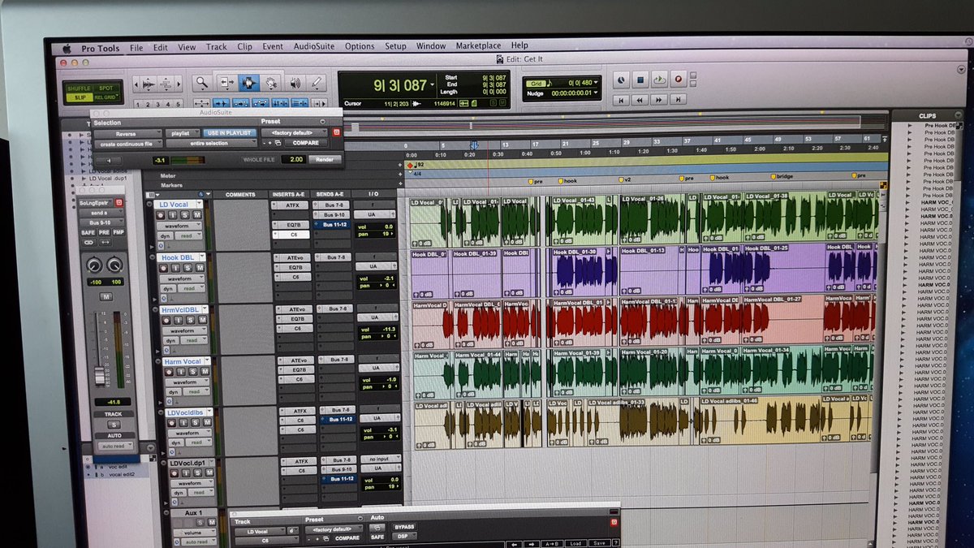Screen dimensions: 974x548
Task: Open the Marketplace menu
Action: (478, 46)
